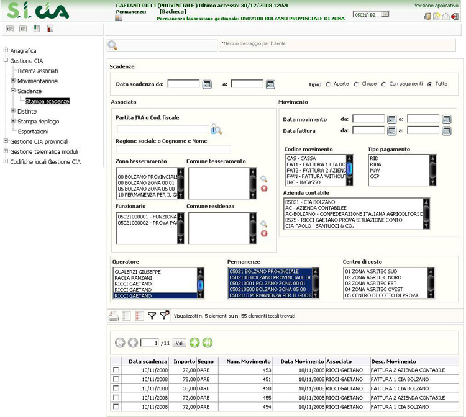Open Esportazioni in the tree
466x417 pixels.
[33, 132]
